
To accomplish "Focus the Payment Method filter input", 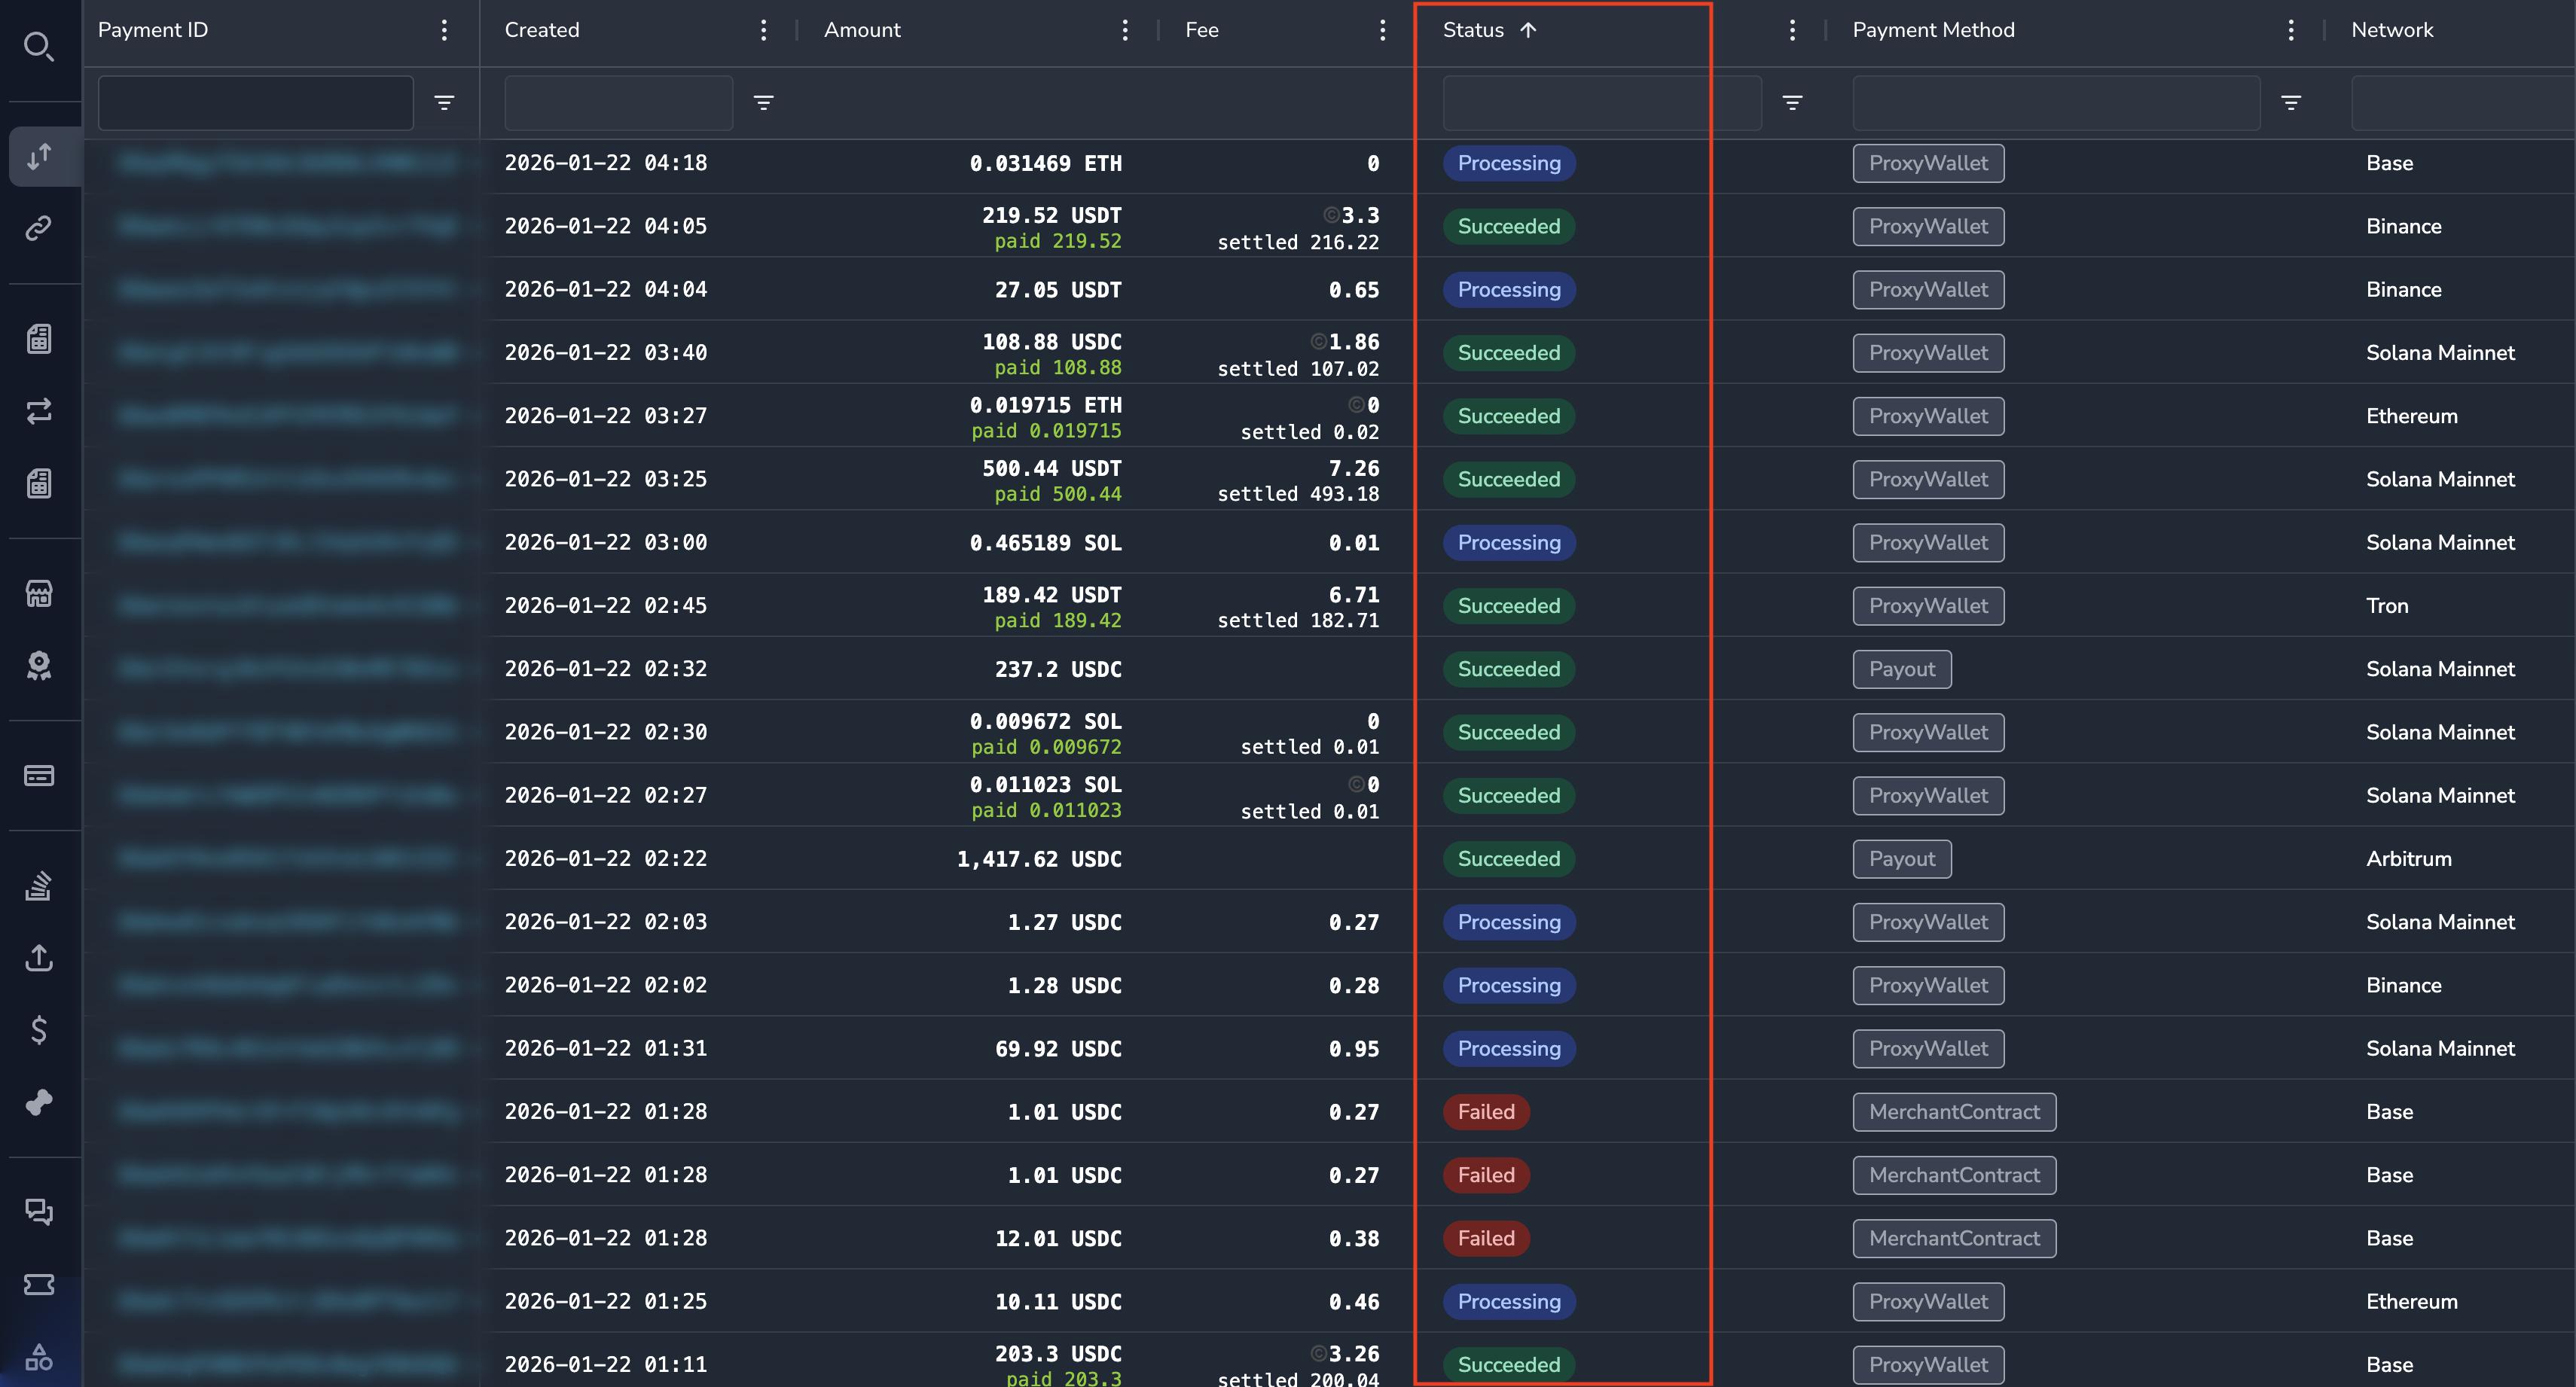I will [x=2056, y=103].
